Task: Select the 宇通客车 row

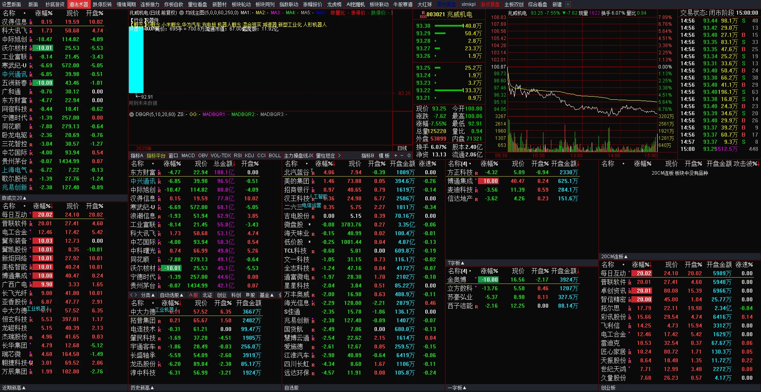Action: [x=205, y=346]
